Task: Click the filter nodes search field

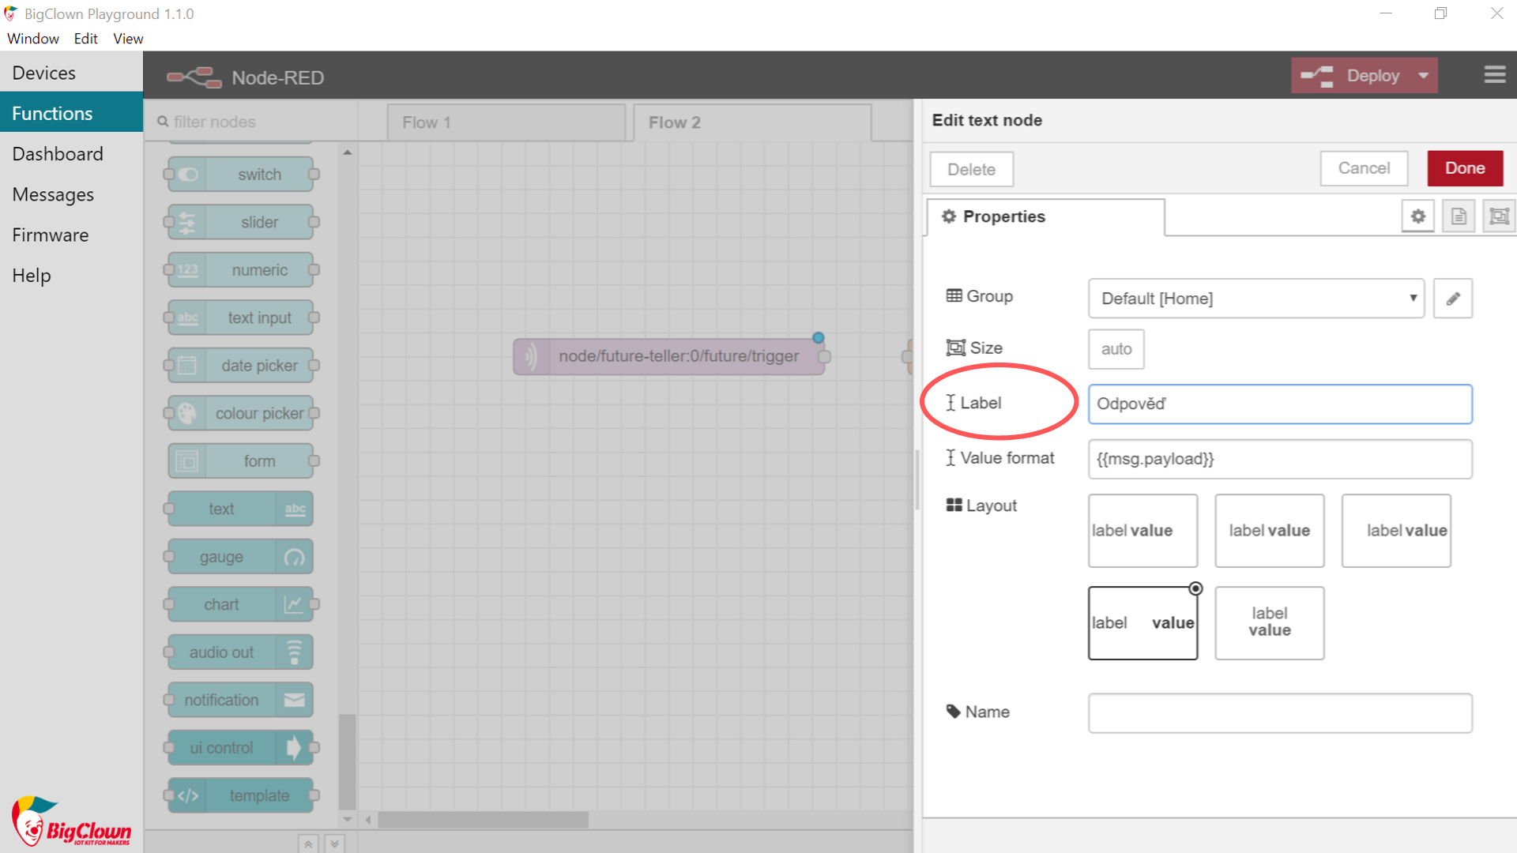Action: click(250, 122)
